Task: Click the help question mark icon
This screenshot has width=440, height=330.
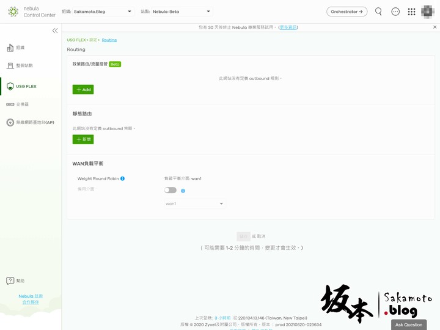Action: point(10,280)
